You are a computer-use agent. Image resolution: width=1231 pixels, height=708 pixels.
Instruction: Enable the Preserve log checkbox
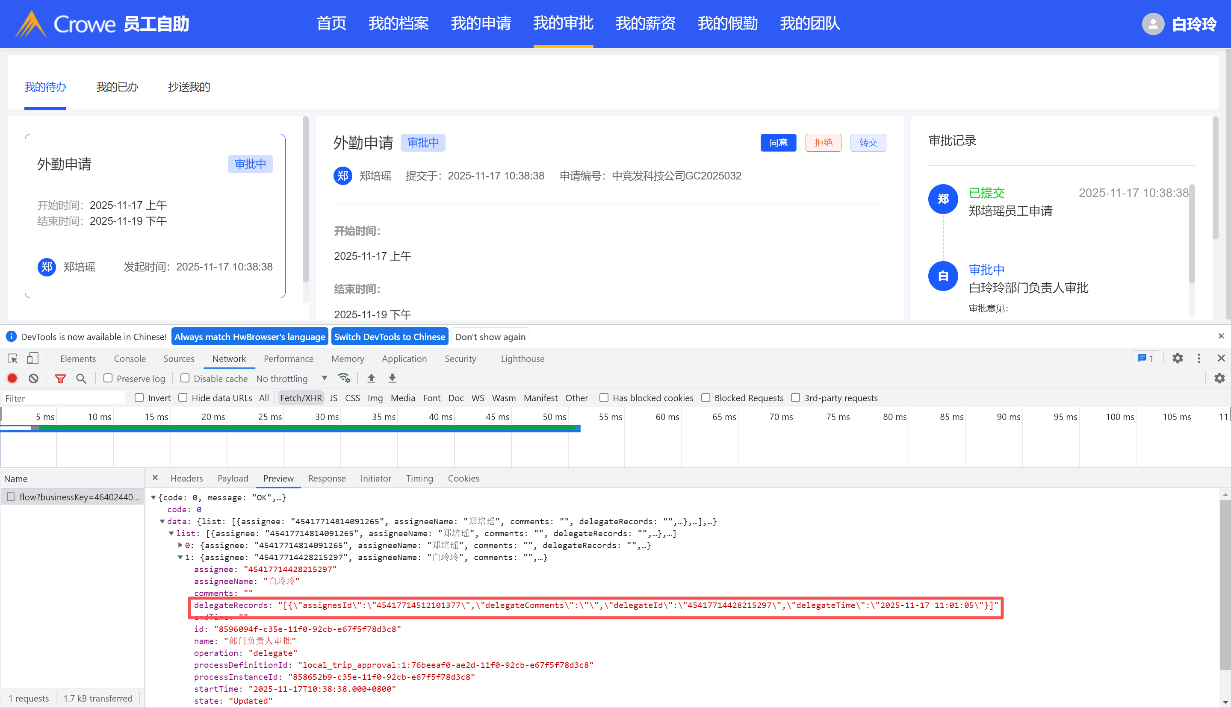108,378
